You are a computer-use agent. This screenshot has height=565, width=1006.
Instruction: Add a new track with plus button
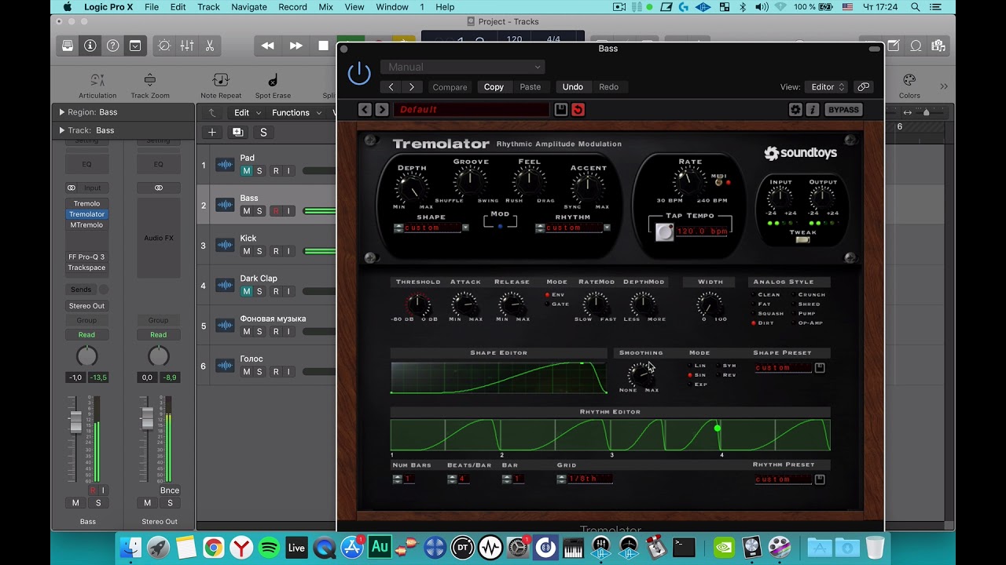click(x=211, y=132)
